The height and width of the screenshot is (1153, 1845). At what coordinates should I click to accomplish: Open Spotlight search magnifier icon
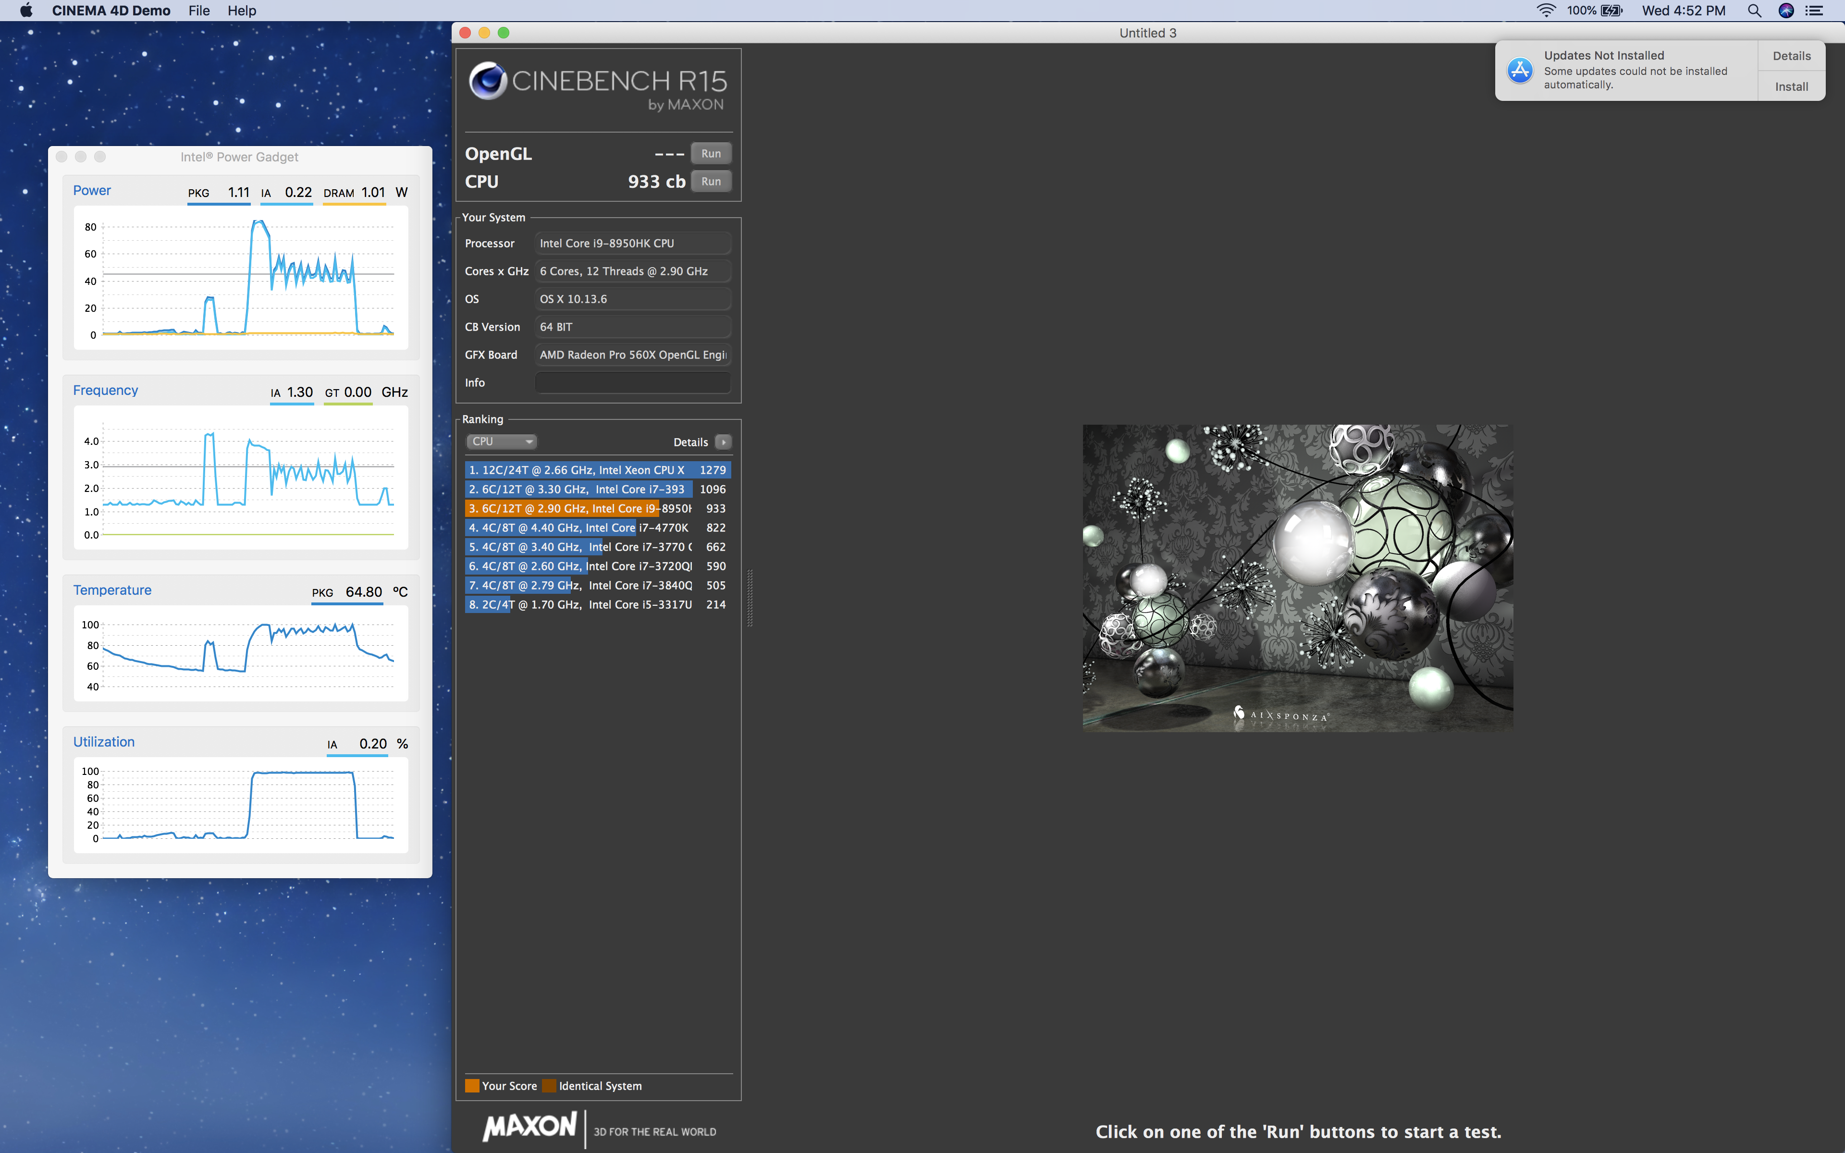(x=1754, y=11)
